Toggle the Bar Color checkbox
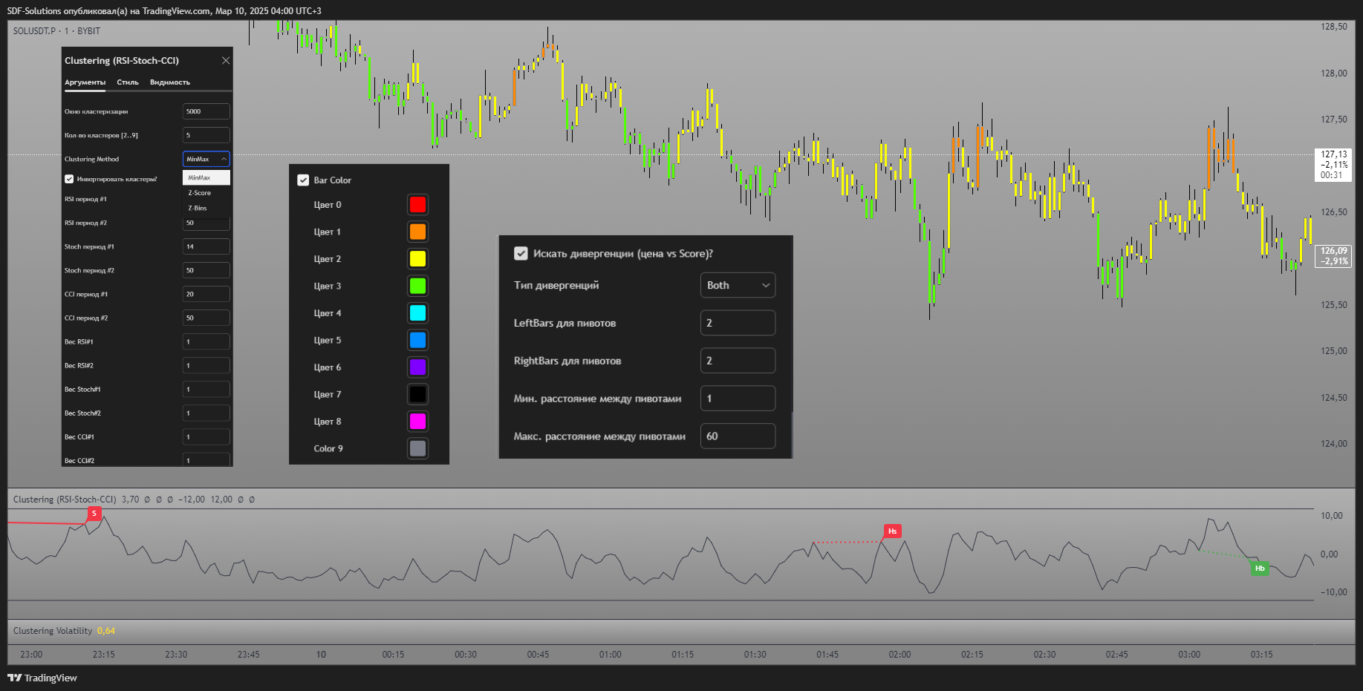The height and width of the screenshot is (691, 1363). [303, 180]
